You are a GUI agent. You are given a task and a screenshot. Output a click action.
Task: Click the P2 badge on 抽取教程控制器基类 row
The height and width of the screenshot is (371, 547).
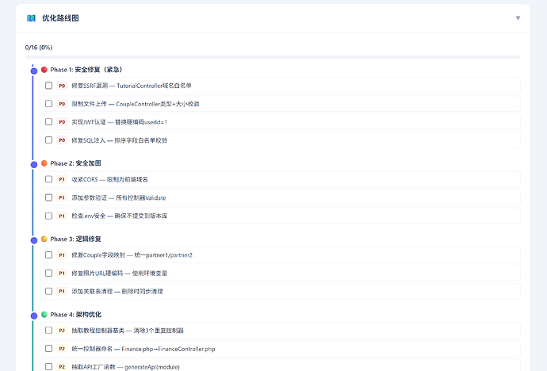62,331
